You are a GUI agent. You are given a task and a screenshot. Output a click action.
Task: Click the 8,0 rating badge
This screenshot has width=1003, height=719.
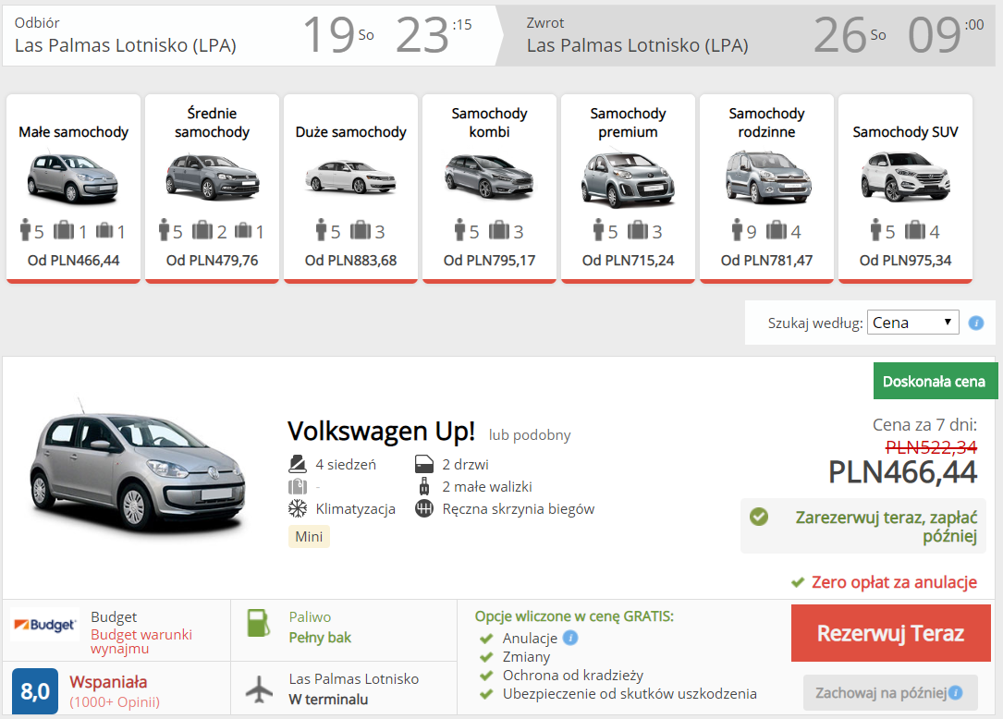35,691
